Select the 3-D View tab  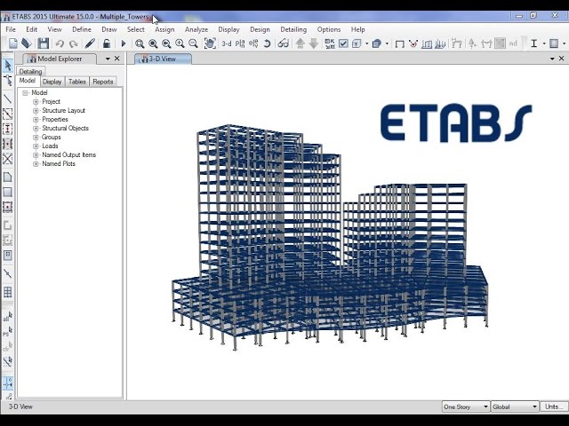[x=163, y=59]
